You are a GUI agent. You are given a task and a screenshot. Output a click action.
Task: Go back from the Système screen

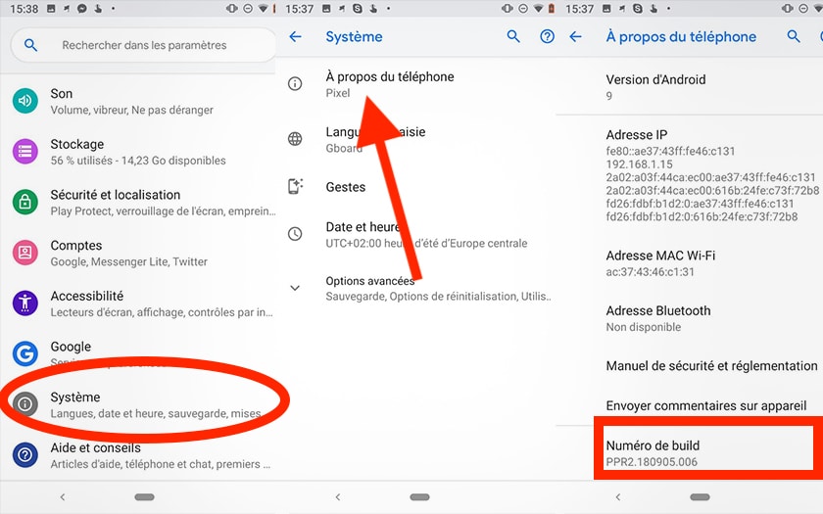point(296,37)
